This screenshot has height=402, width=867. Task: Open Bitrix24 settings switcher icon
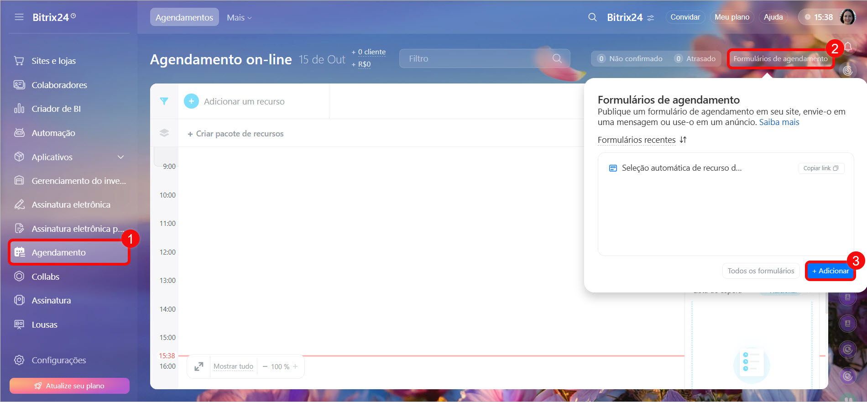point(651,18)
